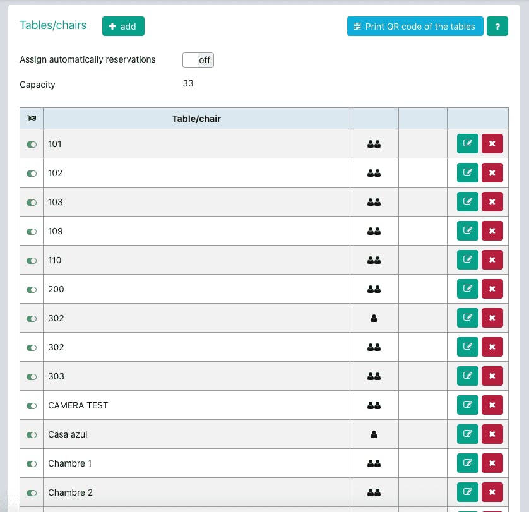
Task: Click the single-person icon for Casa azul
Action: coord(374,434)
